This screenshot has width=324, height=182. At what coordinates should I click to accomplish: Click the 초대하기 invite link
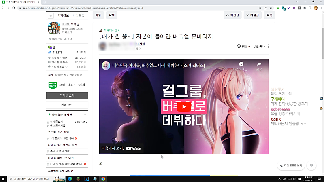point(81,53)
